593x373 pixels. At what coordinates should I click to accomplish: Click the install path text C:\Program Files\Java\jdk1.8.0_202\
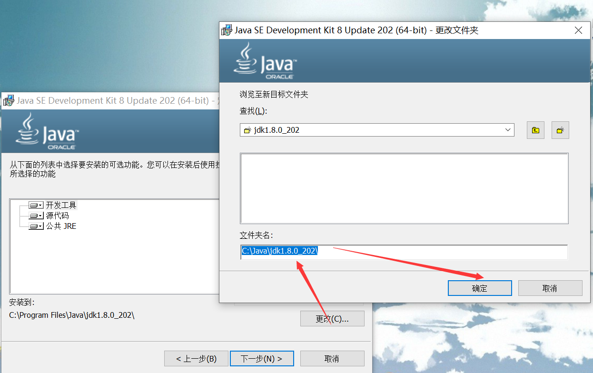point(72,315)
